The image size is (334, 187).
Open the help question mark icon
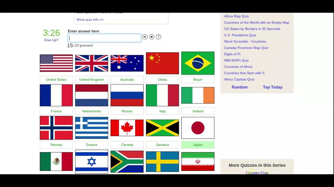(x=158, y=37)
